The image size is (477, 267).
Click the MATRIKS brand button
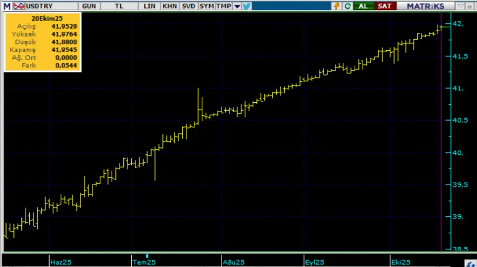tap(426, 6)
